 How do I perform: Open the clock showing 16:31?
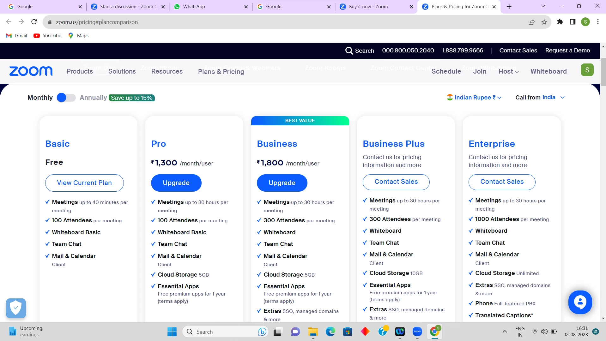pyautogui.click(x=576, y=332)
